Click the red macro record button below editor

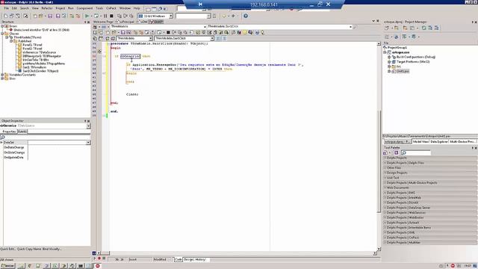99,259
